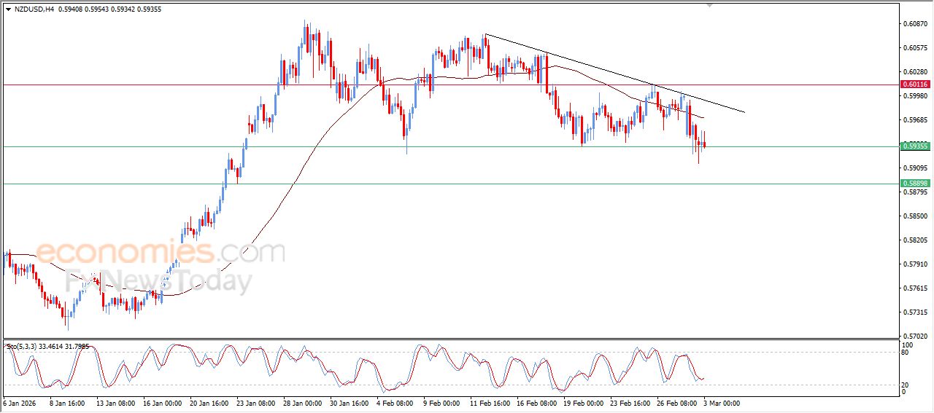Click the 6 Jan 2026 date label

click(20, 402)
